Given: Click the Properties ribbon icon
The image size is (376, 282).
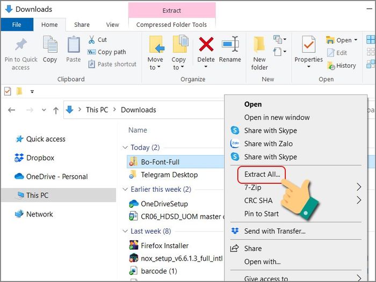Looking at the screenshot, I should 308,44.
